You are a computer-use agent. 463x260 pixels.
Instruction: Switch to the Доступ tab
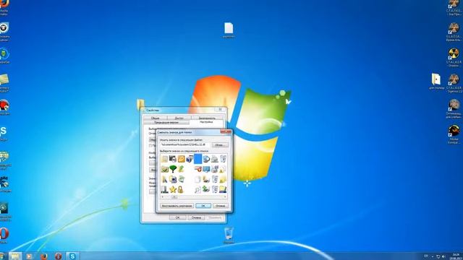[x=179, y=118]
